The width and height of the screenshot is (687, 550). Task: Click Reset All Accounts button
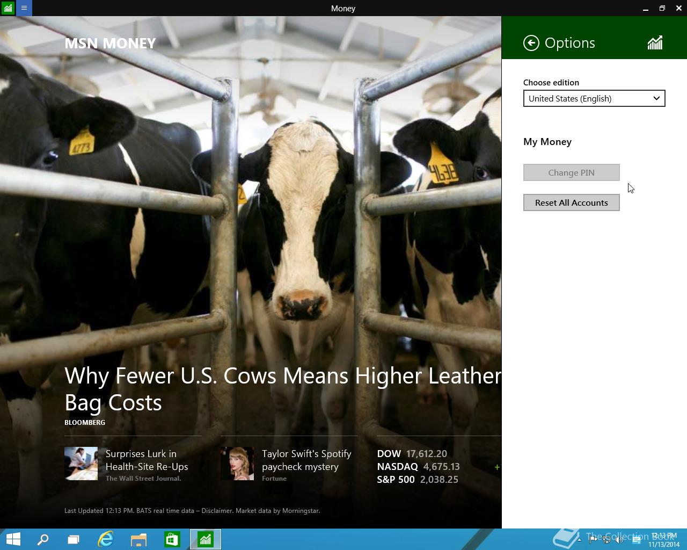(x=572, y=202)
